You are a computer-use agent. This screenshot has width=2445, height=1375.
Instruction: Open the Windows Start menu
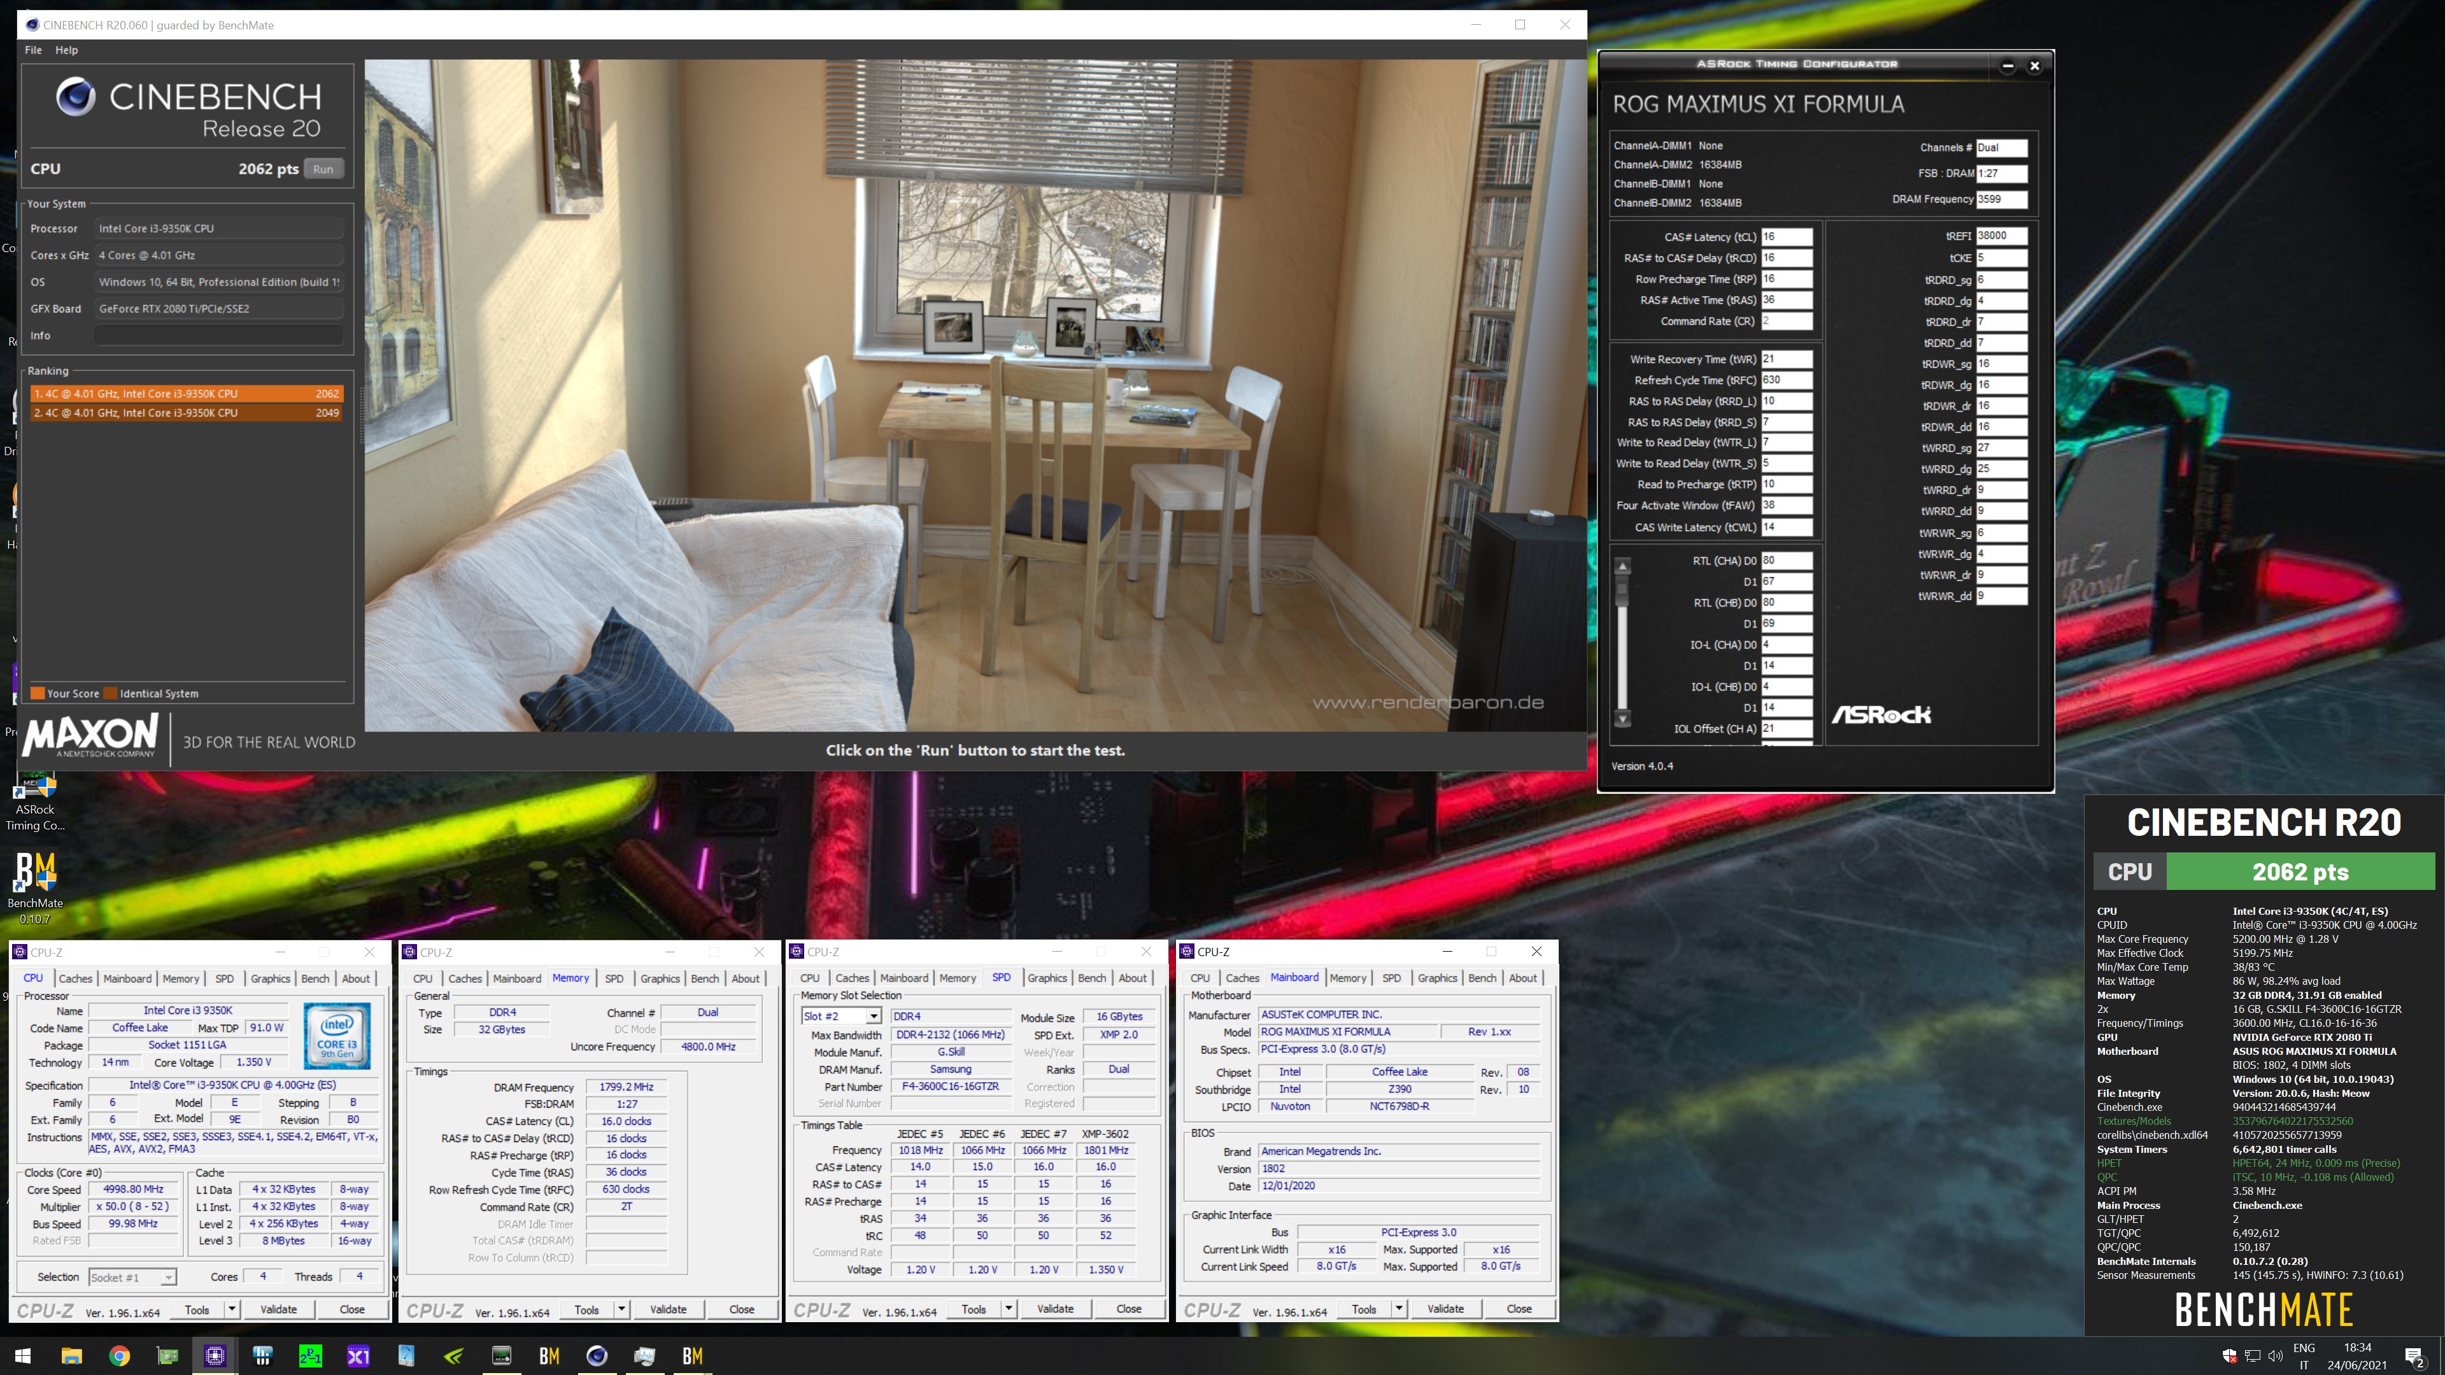(x=23, y=1356)
